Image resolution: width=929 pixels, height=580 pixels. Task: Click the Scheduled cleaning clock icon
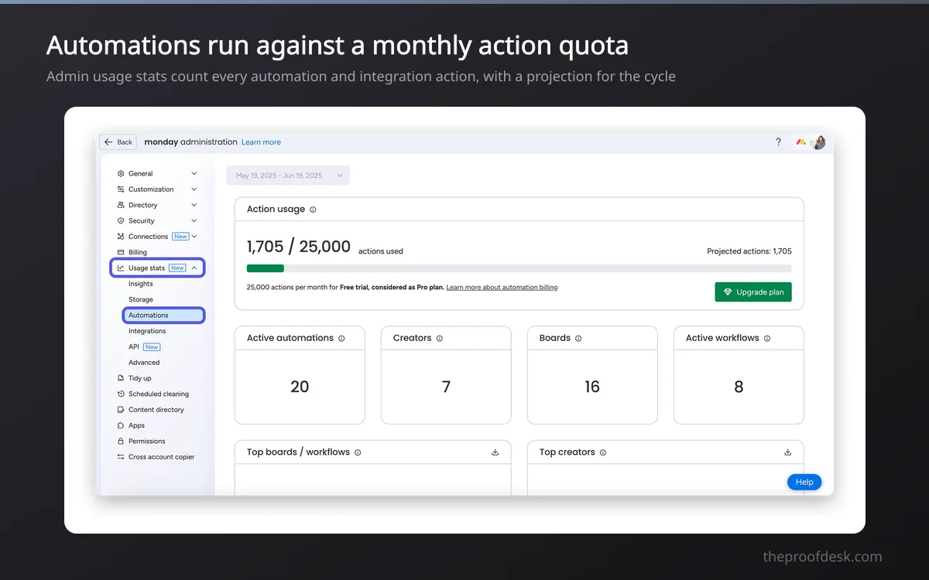(121, 394)
